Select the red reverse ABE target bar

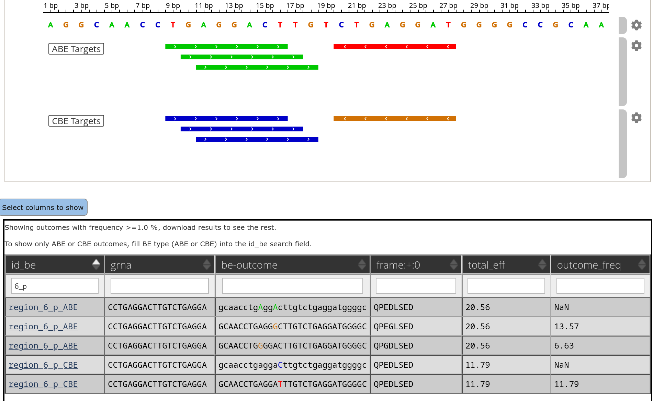click(394, 47)
